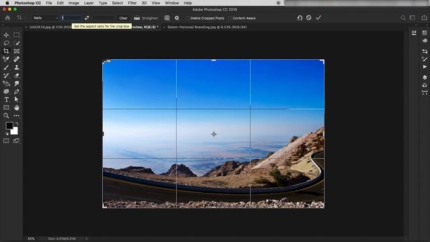Viewport: 430px width, 242px height.
Task: Open the Filter menu
Action: tap(132, 3)
